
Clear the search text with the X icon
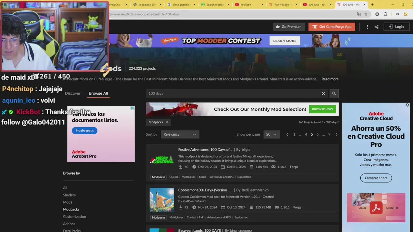(323, 93)
